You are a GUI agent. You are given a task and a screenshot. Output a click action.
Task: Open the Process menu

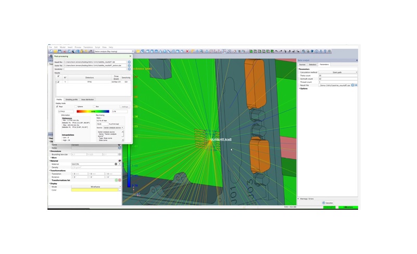(78, 47)
